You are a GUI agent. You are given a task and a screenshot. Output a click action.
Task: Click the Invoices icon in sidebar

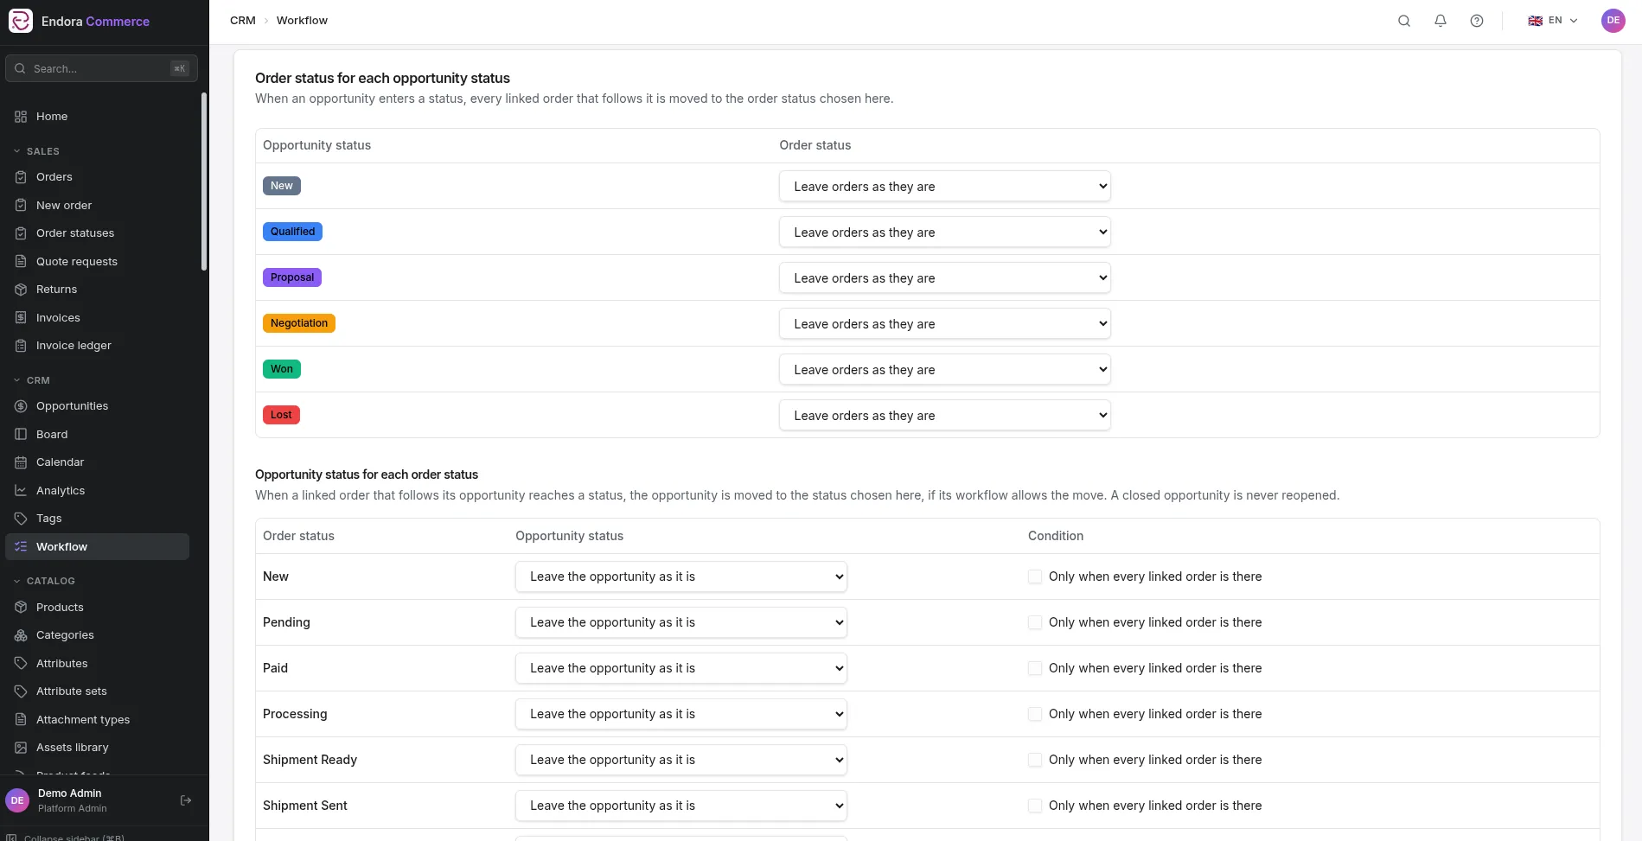[x=21, y=318]
